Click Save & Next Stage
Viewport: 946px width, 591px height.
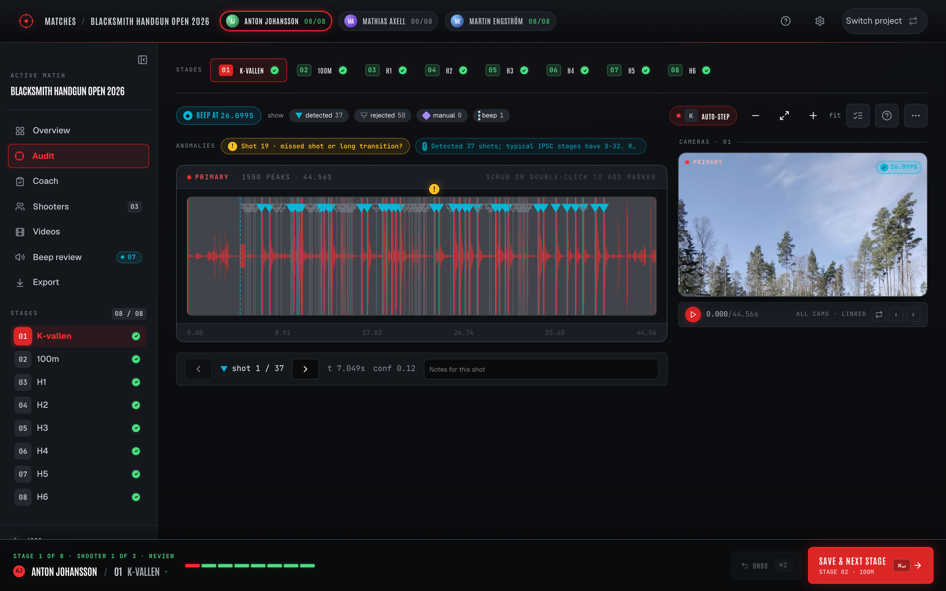[870, 565]
